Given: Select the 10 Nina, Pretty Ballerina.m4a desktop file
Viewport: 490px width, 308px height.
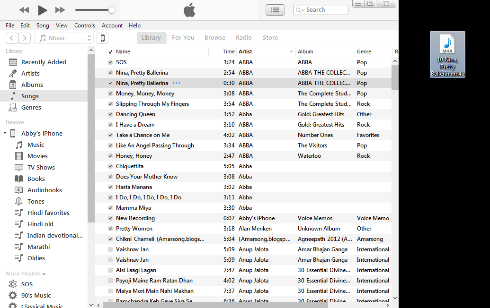Looking at the screenshot, I should pyautogui.click(x=447, y=54).
